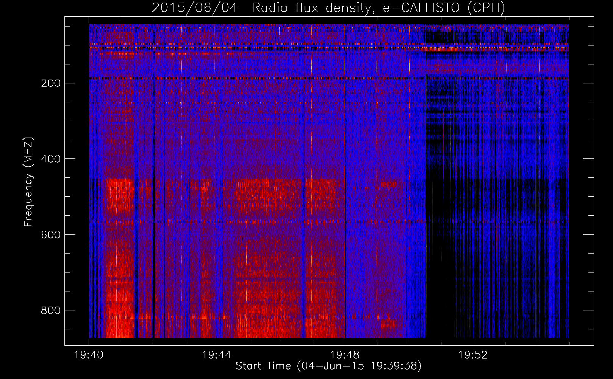The image size is (613, 379).
Task: Select the "200" frequency tick label
Action: 51,83
